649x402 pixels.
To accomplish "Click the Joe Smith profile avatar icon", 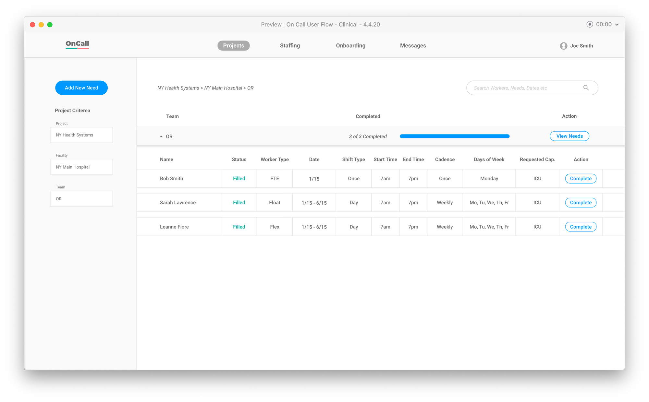I will coord(564,46).
